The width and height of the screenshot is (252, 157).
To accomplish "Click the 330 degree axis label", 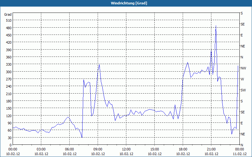I will 9,64.
